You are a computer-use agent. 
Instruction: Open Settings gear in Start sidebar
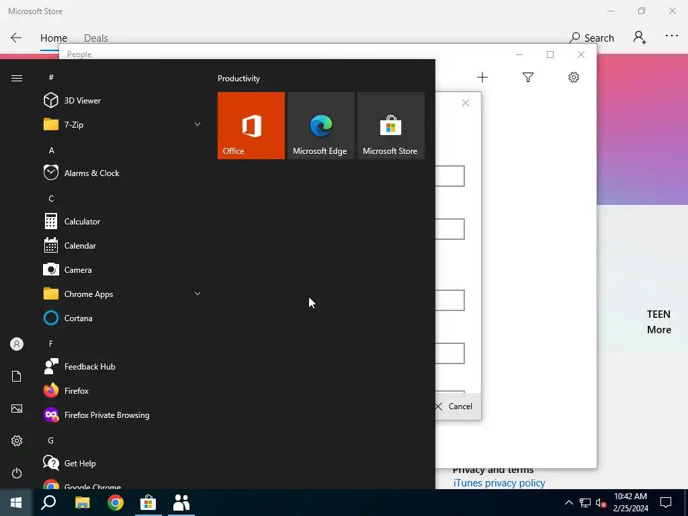pos(17,441)
